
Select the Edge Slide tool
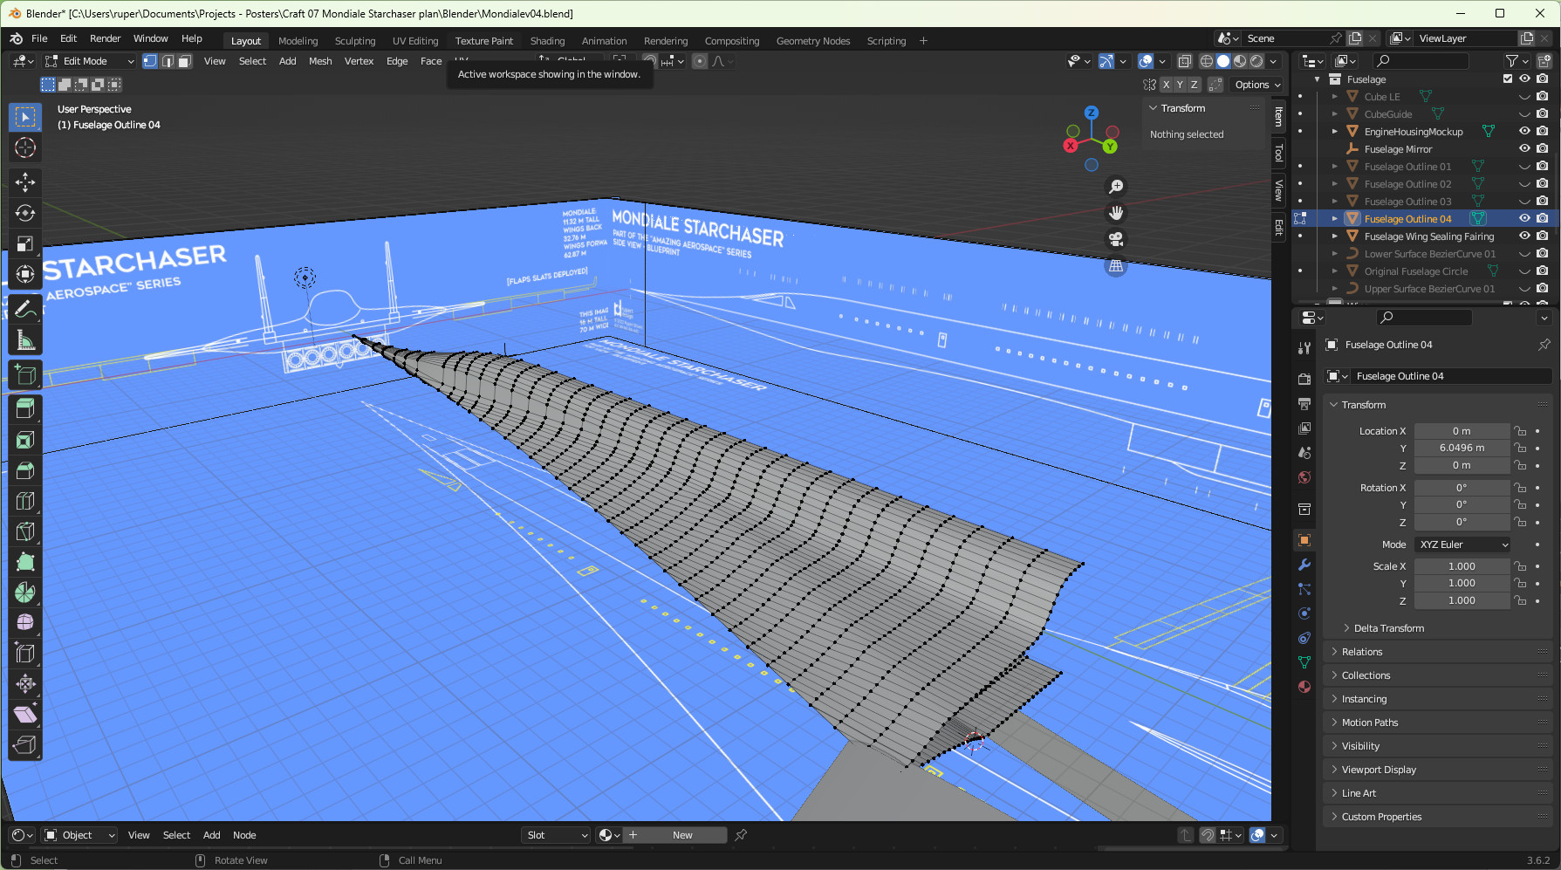[25, 653]
